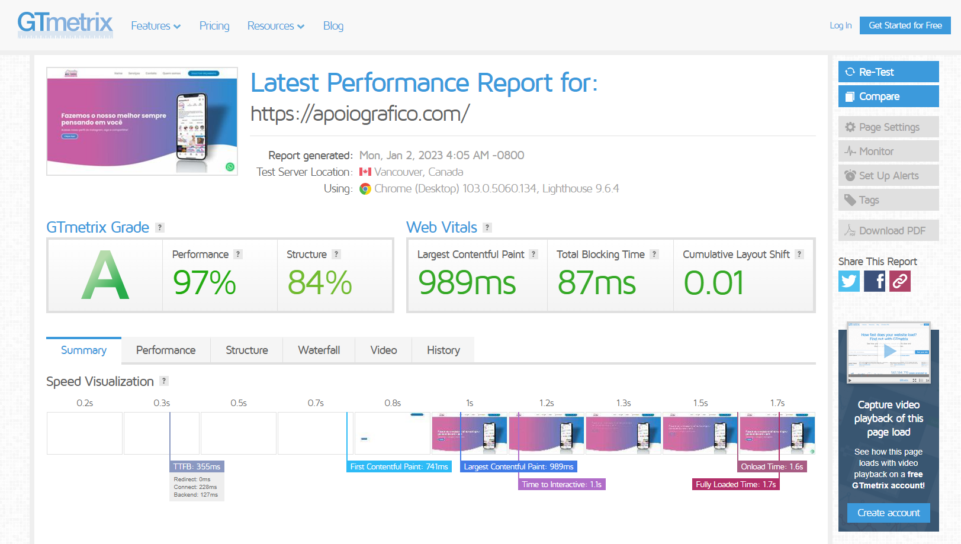The width and height of the screenshot is (961, 544).
Task: View the Video tab
Action: 384,350
